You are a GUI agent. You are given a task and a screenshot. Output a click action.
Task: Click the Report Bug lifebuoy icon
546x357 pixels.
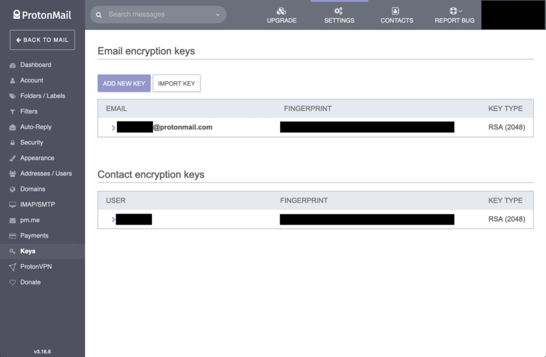click(454, 11)
